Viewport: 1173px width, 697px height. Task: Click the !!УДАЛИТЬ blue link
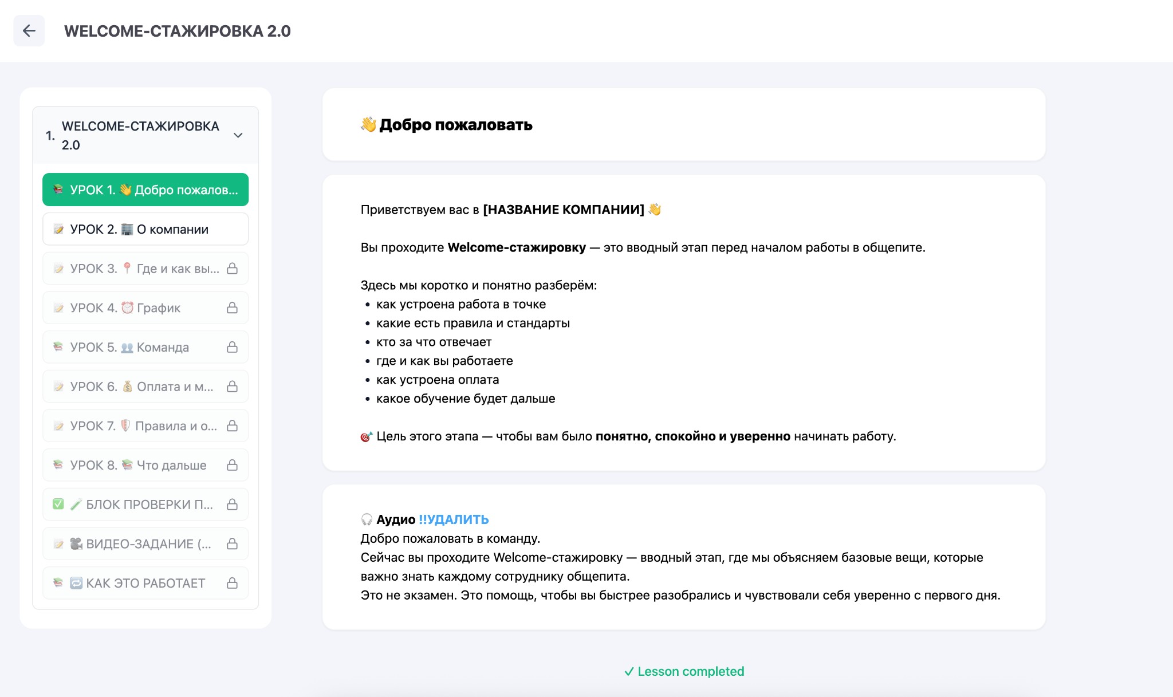click(454, 519)
